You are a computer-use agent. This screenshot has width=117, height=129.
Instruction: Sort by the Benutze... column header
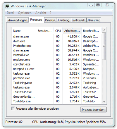(45, 31)
